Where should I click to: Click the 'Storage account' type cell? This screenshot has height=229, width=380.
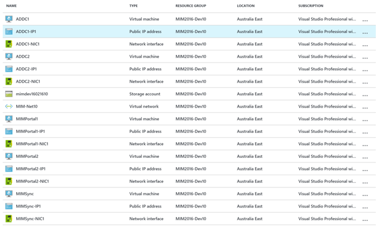pyautogui.click(x=145, y=94)
